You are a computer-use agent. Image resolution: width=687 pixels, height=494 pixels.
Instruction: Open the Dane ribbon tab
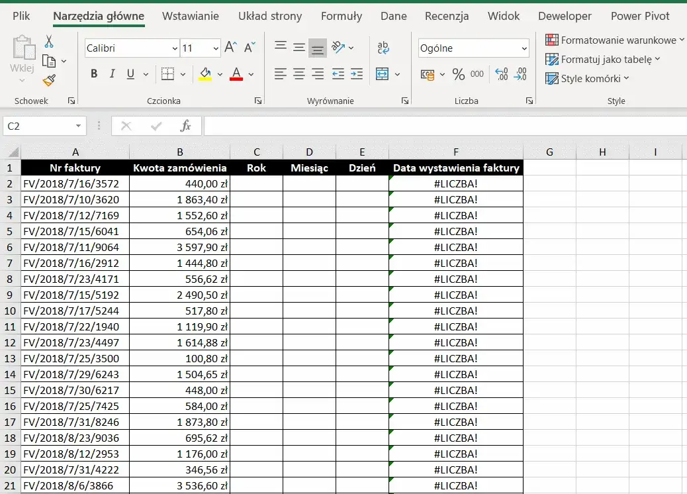[x=393, y=15]
